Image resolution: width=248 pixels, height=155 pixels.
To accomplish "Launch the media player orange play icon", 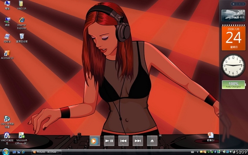I will click(95, 141).
